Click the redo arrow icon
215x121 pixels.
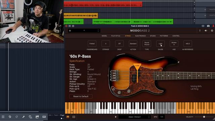tap(17, 117)
